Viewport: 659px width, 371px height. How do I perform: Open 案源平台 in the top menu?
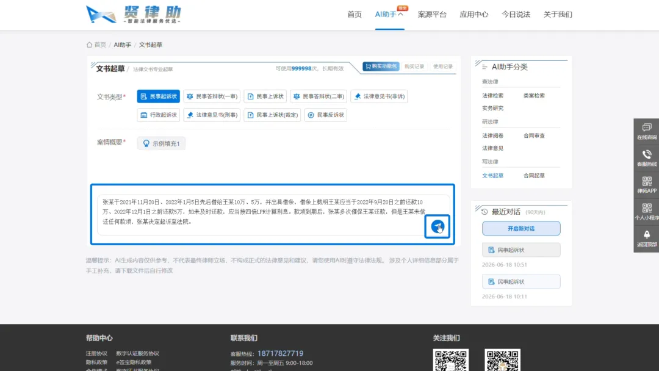(432, 14)
